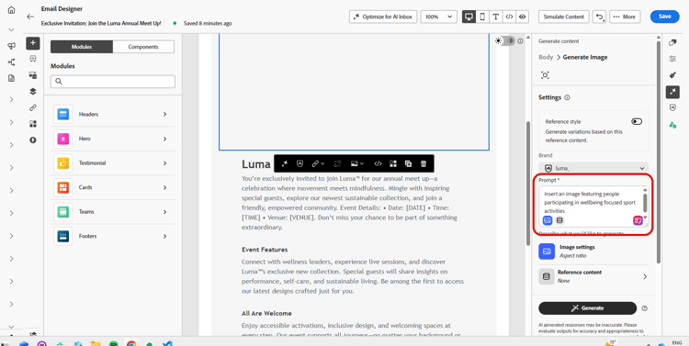
Task: Click the Generate button
Action: click(x=588, y=308)
